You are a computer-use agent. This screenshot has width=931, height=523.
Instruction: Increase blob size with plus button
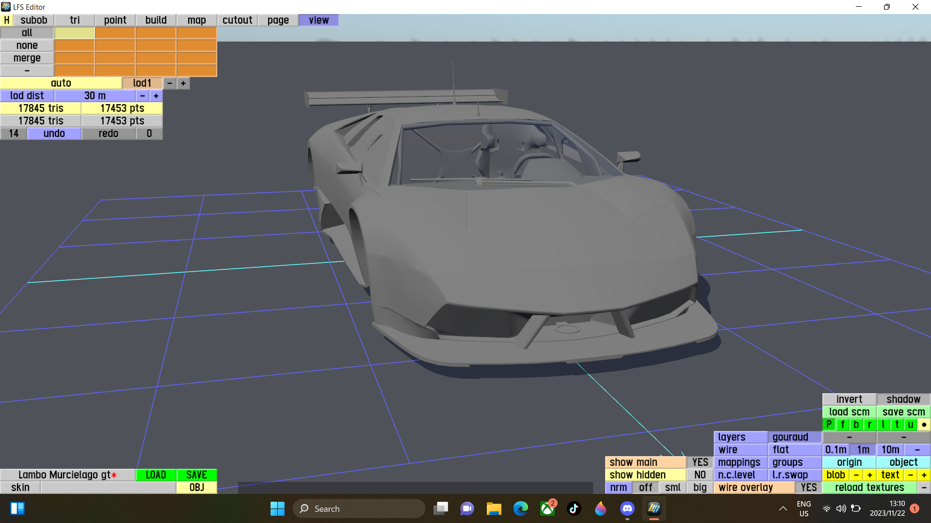(869, 475)
